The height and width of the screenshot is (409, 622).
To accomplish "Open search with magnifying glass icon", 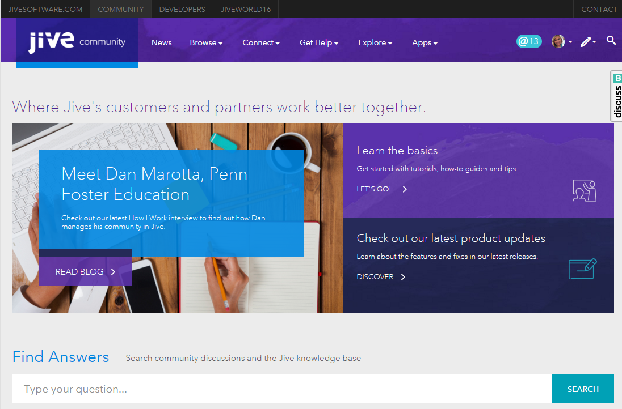I will pyautogui.click(x=611, y=40).
